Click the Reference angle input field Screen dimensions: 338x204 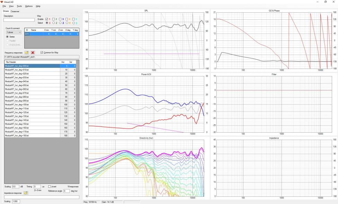tap(67, 191)
